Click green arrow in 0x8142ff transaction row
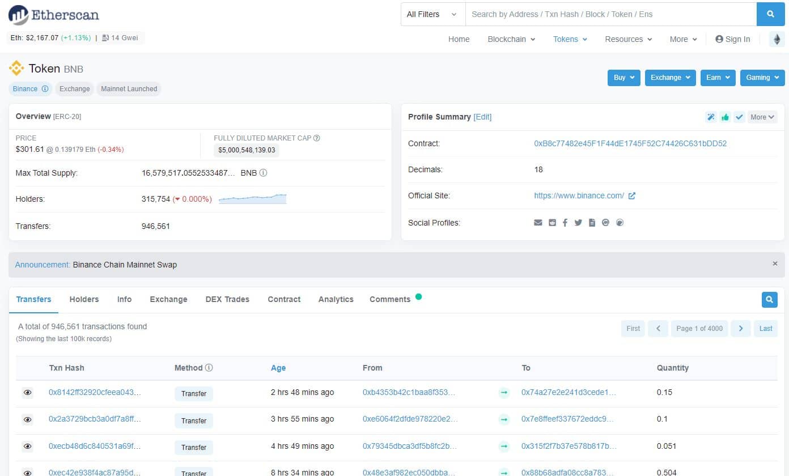This screenshot has width=789, height=476. 504,393
